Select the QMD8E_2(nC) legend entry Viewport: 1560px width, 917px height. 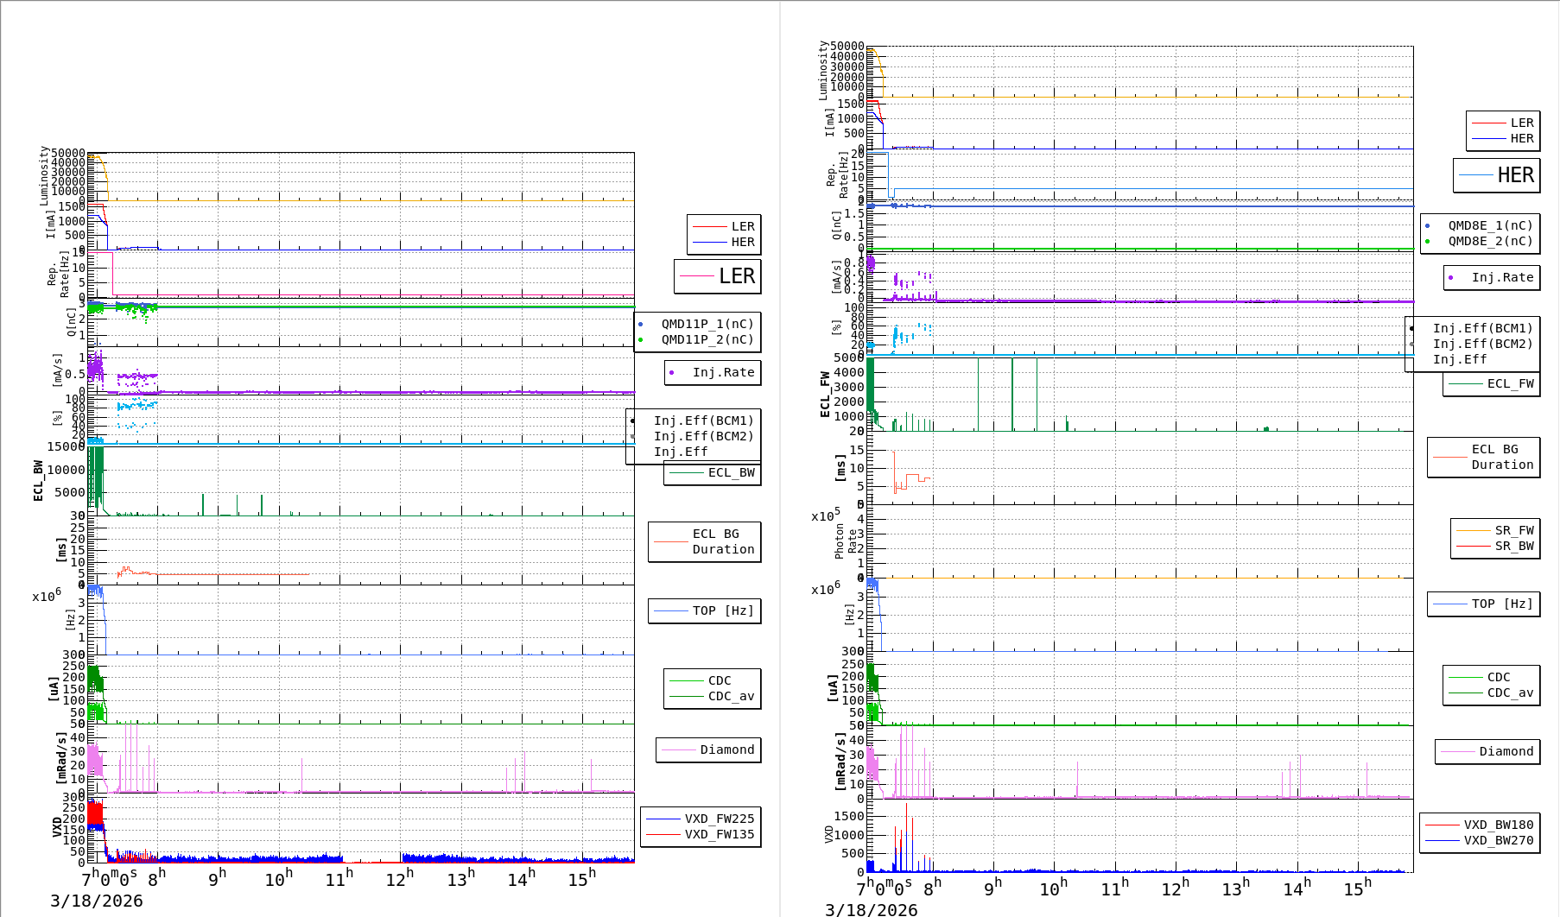tap(1489, 241)
